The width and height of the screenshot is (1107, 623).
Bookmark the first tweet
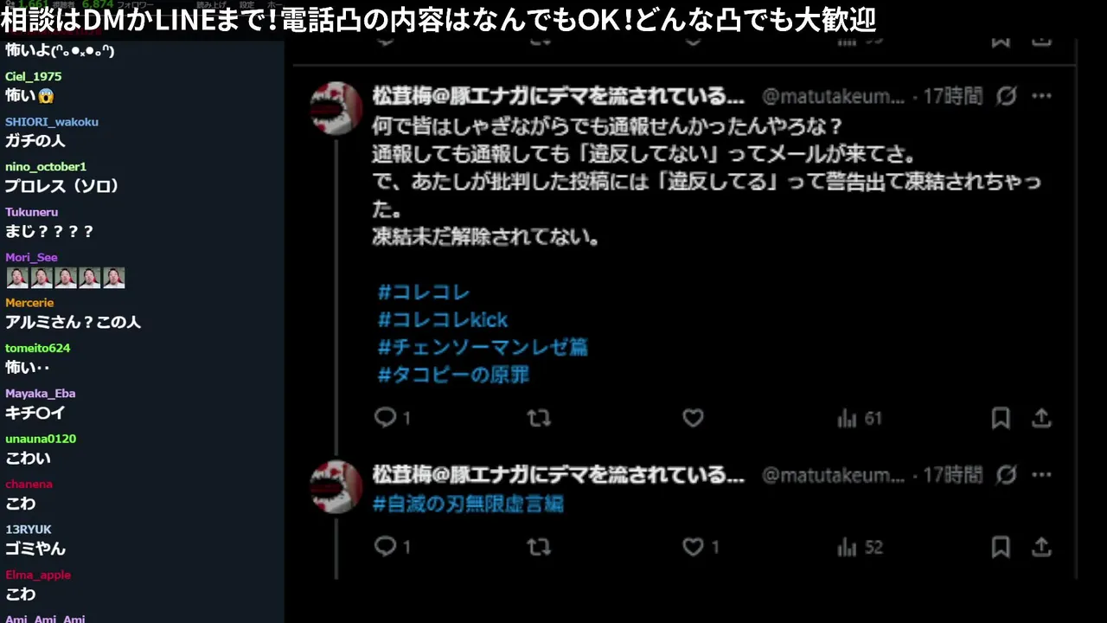pyautogui.click(x=1001, y=419)
